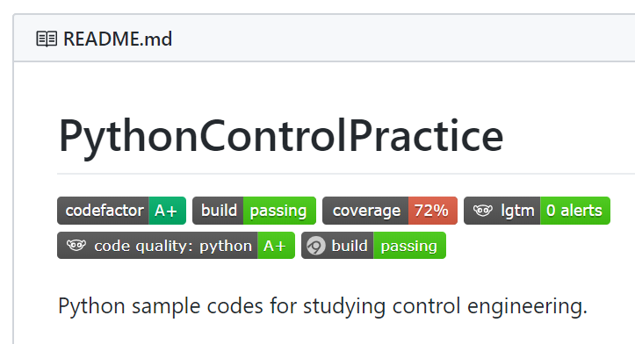Open the code quality: python badge
635x344 pixels.
pyautogui.click(x=177, y=245)
